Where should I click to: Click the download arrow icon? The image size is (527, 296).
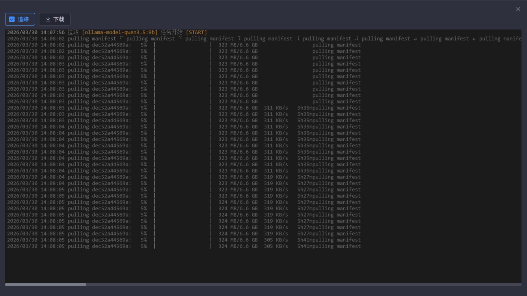(48, 19)
